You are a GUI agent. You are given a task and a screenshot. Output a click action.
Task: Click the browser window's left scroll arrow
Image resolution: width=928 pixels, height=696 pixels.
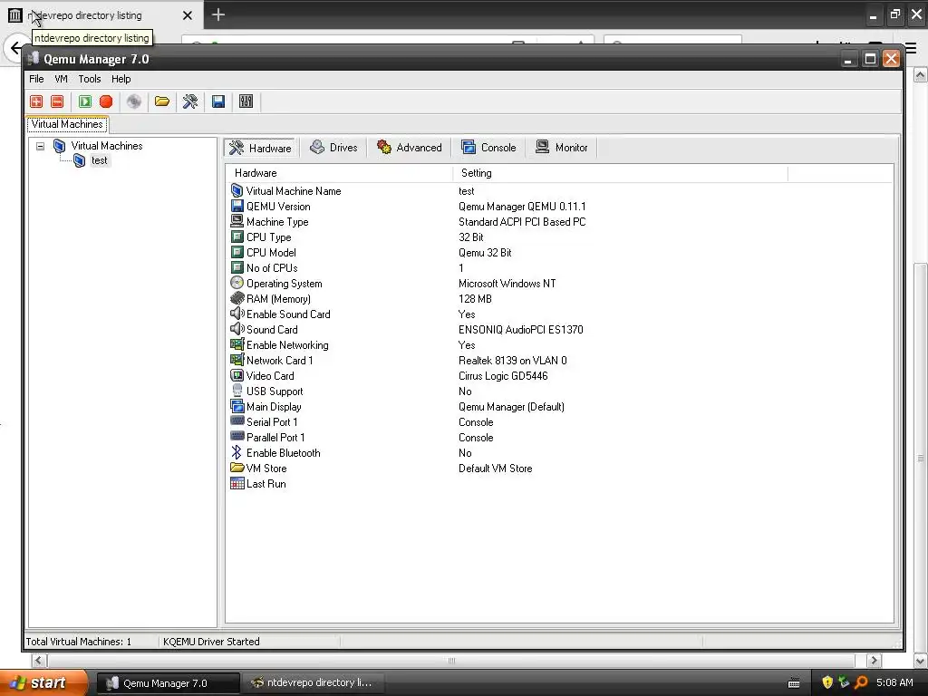pos(38,661)
